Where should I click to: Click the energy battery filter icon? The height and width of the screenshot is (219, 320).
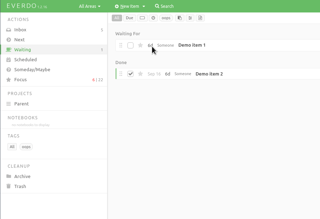[142, 18]
